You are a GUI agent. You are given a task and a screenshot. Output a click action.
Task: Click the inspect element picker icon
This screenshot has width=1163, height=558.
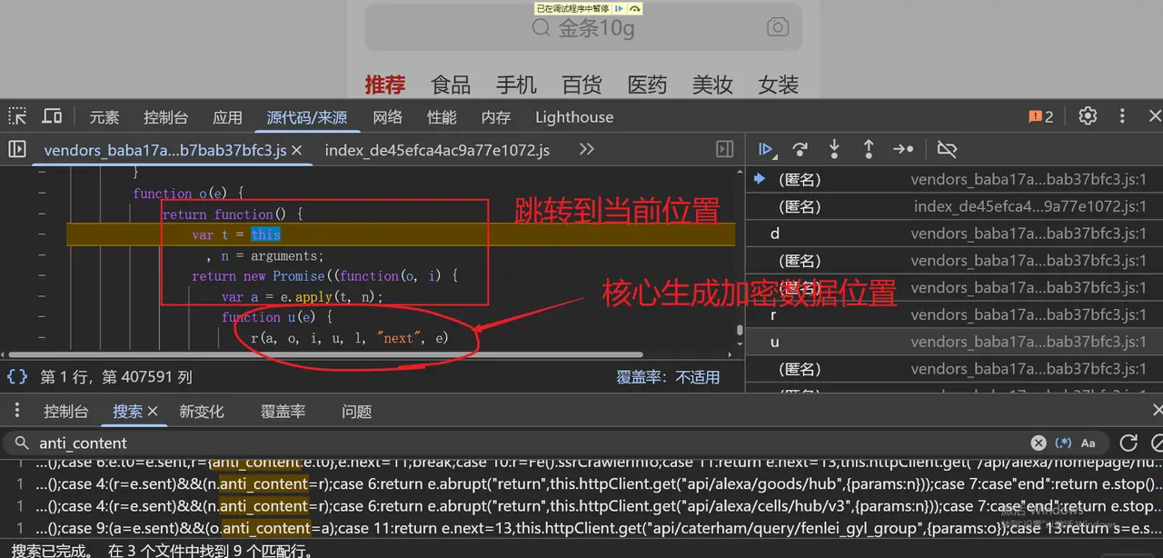pyautogui.click(x=17, y=116)
